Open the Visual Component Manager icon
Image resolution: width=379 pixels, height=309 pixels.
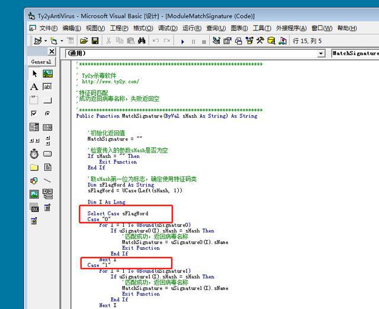tap(282, 41)
